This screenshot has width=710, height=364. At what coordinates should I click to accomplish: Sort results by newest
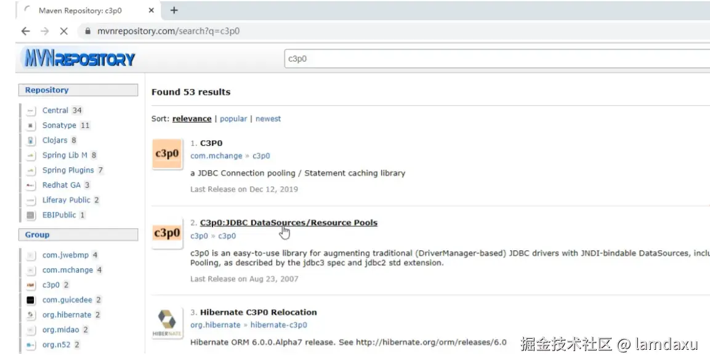[x=268, y=119]
